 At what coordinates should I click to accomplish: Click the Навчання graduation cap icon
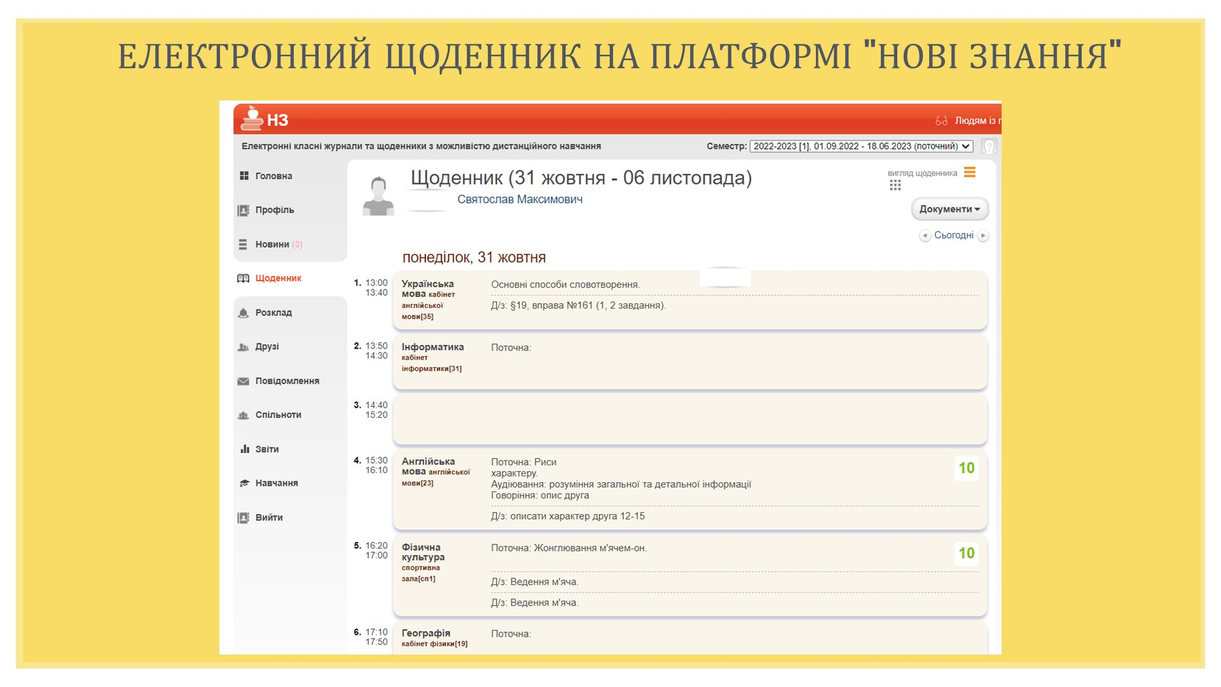[x=244, y=483]
